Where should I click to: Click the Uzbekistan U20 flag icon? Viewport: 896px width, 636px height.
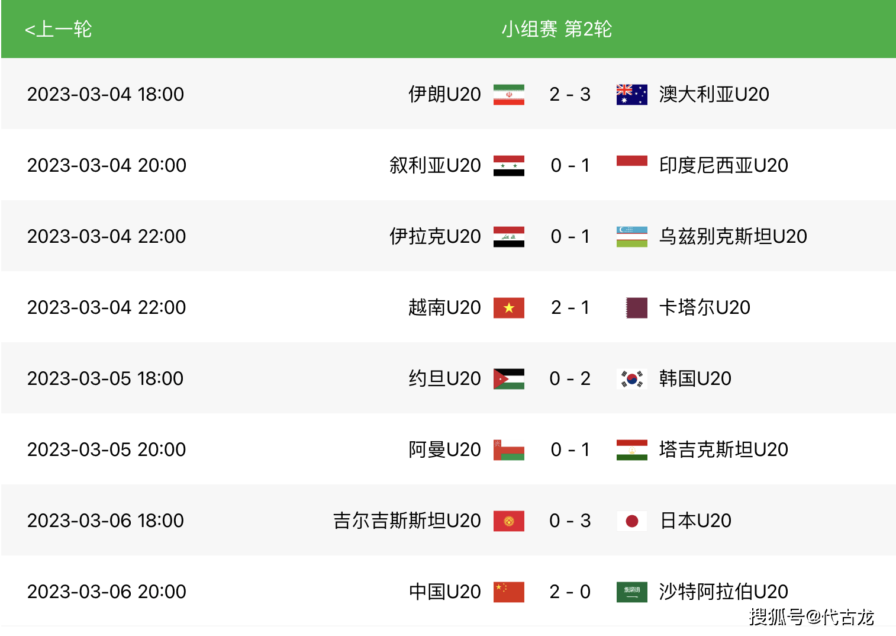pyautogui.click(x=632, y=237)
